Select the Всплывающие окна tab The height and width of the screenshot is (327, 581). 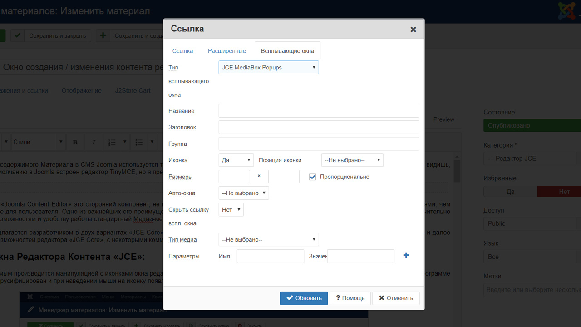[x=287, y=51]
